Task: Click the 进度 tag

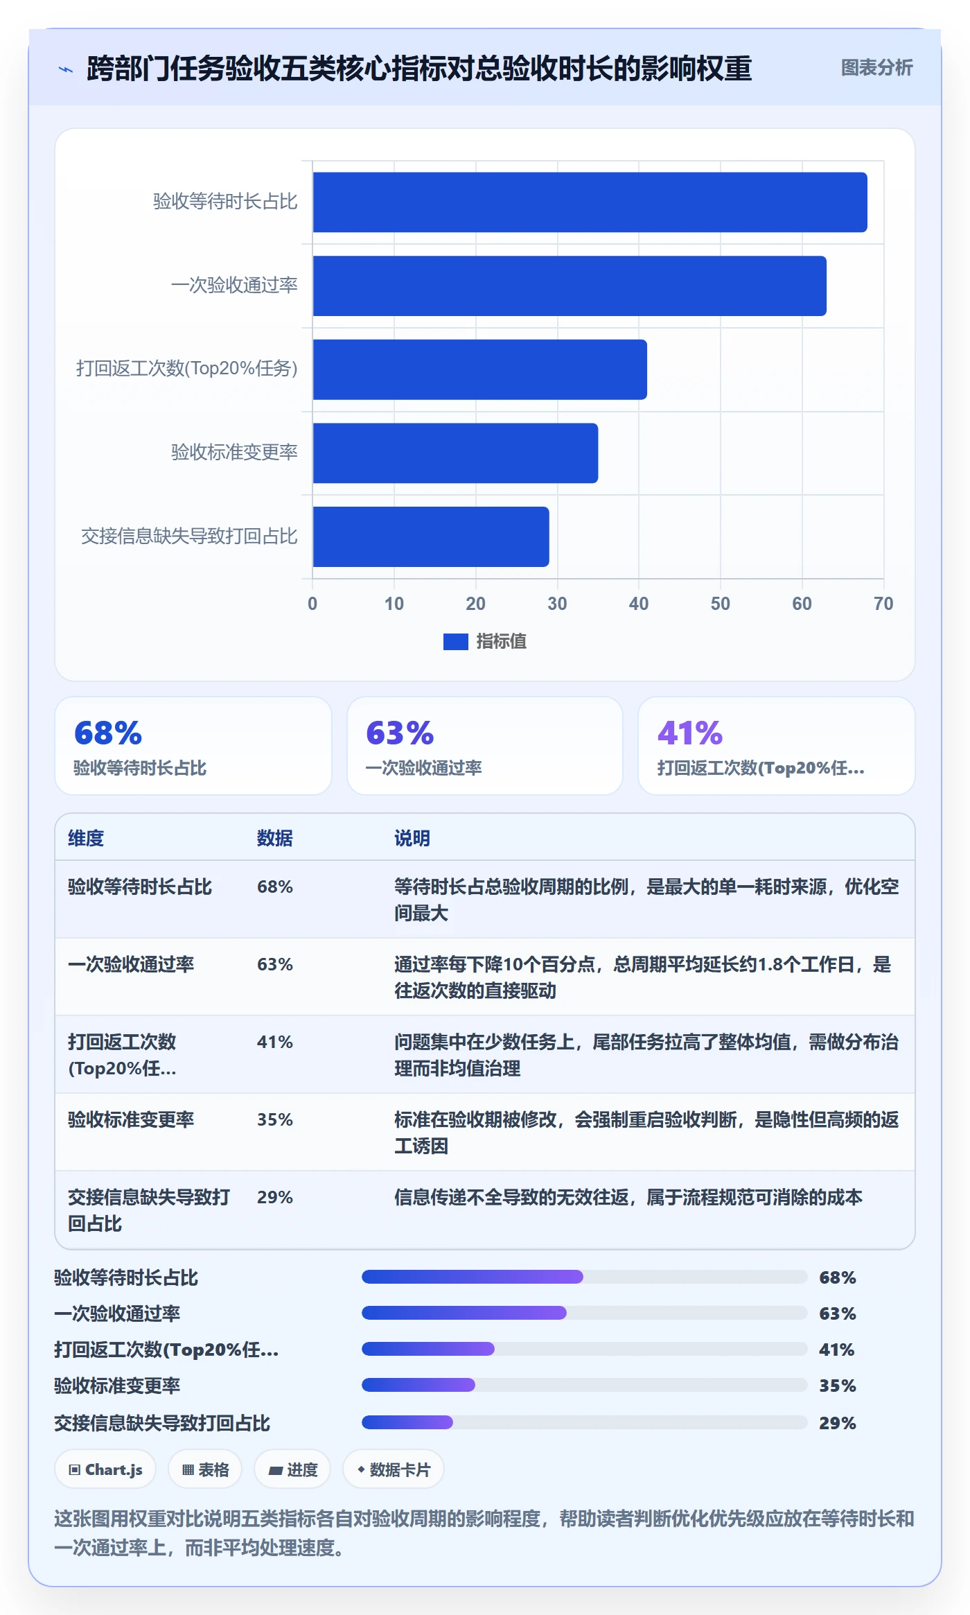Action: (292, 1469)
